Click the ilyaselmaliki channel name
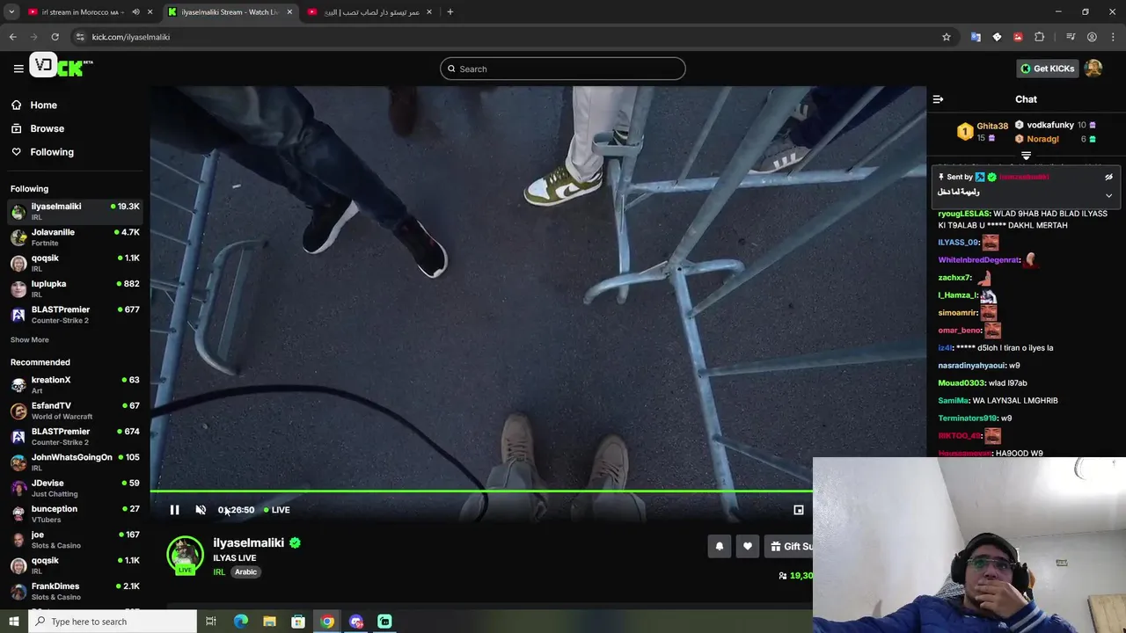This screenshot has height=633, width=1126. (x=248, y=542)
